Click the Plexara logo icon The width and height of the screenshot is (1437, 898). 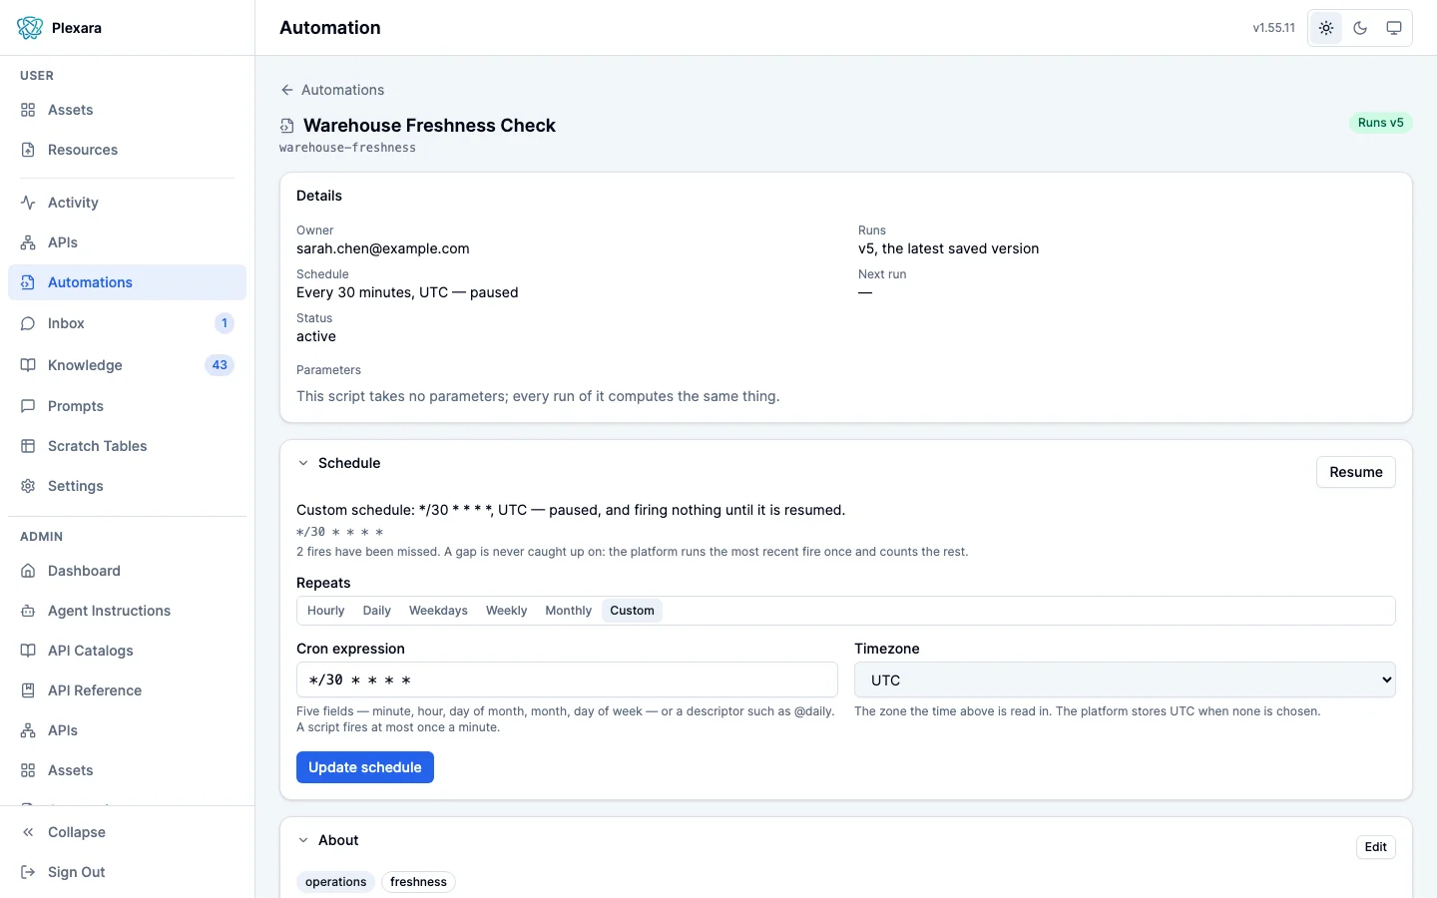(30, 28)
